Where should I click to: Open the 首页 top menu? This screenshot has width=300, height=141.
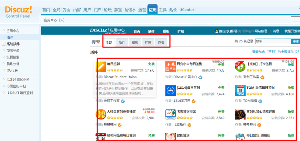tap(46, 10)
